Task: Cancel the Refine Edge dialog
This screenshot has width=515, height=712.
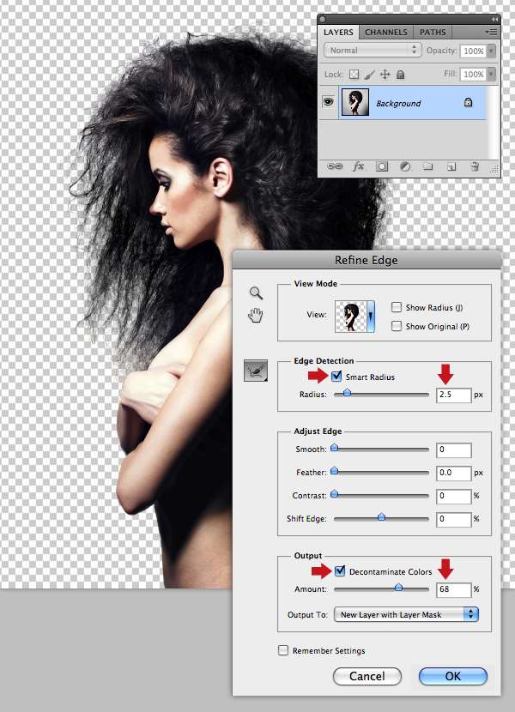Action: click(x=367, y=676)
